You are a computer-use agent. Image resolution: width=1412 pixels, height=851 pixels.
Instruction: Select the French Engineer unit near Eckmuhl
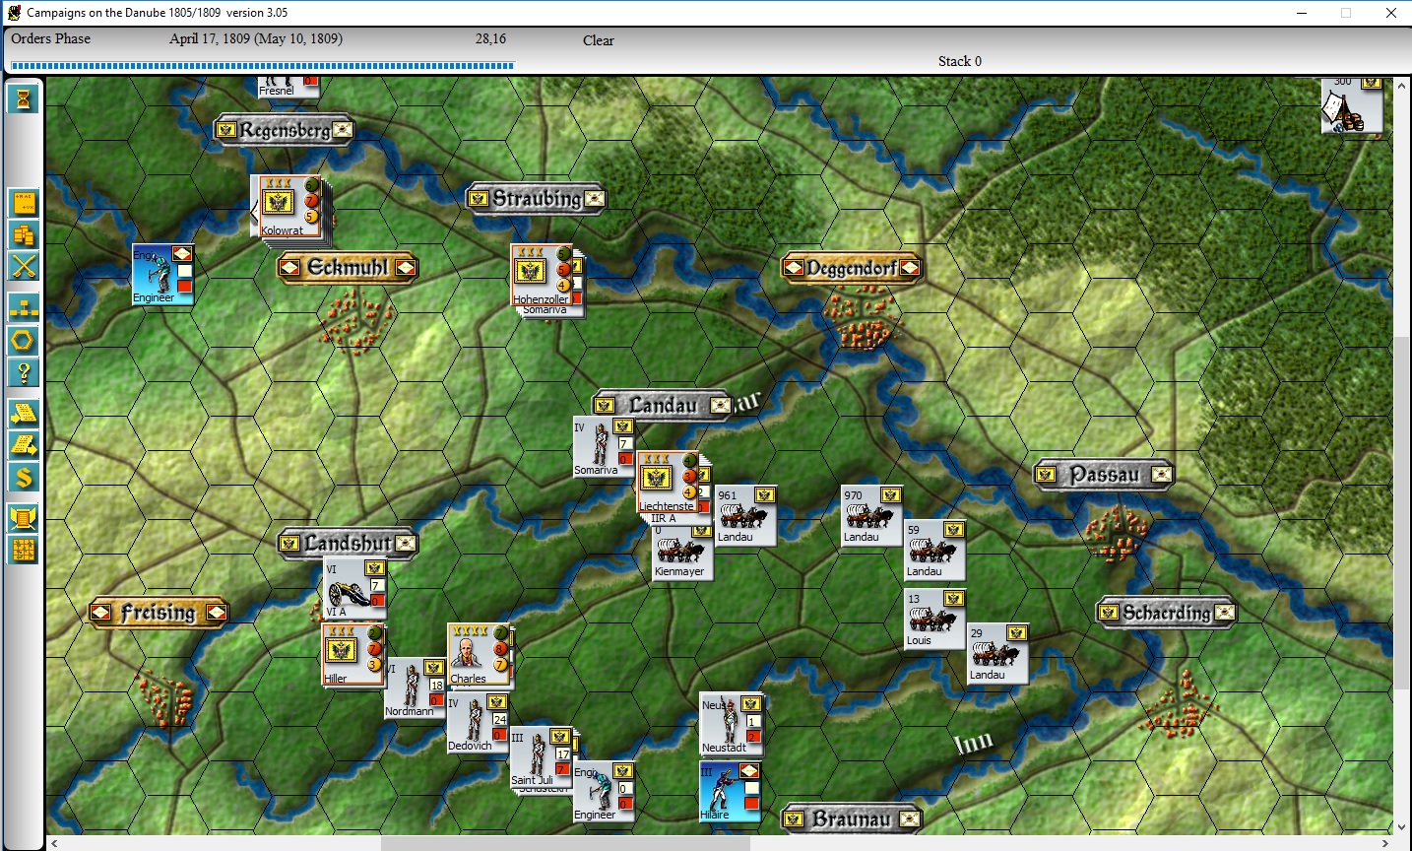[163, 275]
